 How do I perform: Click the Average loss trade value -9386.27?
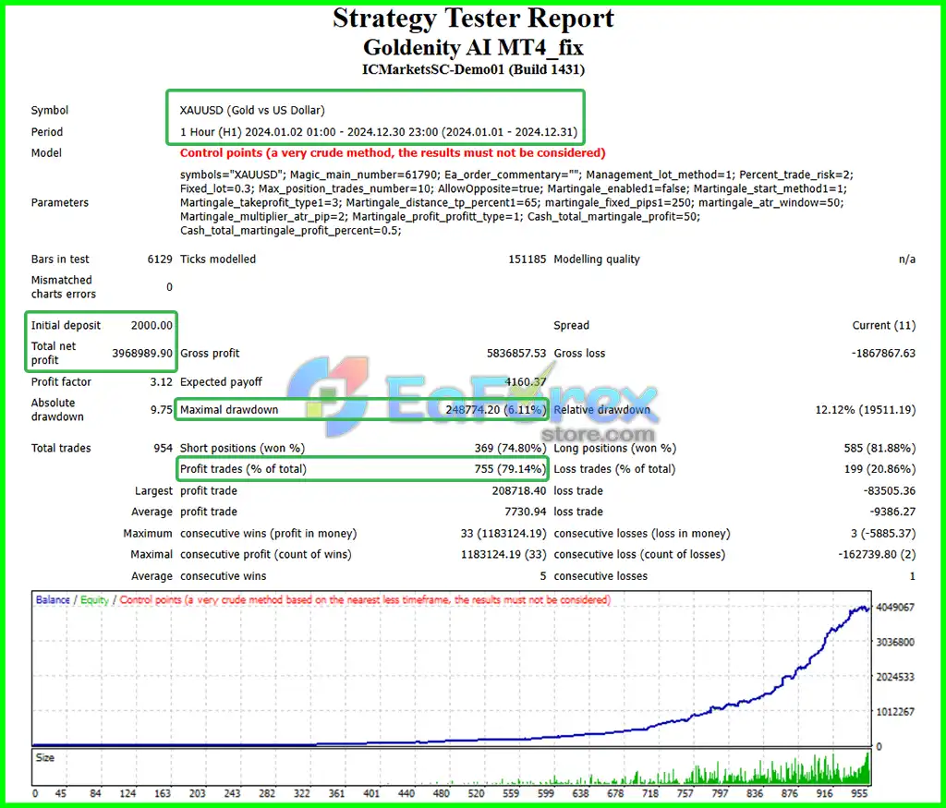[x=892, y=512]
